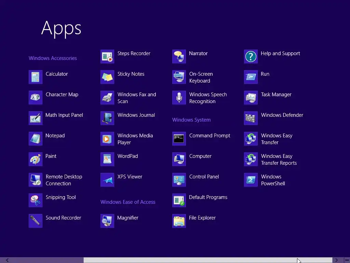Start Notepad via its icon
350x263 pixels.
pos(36,139)
